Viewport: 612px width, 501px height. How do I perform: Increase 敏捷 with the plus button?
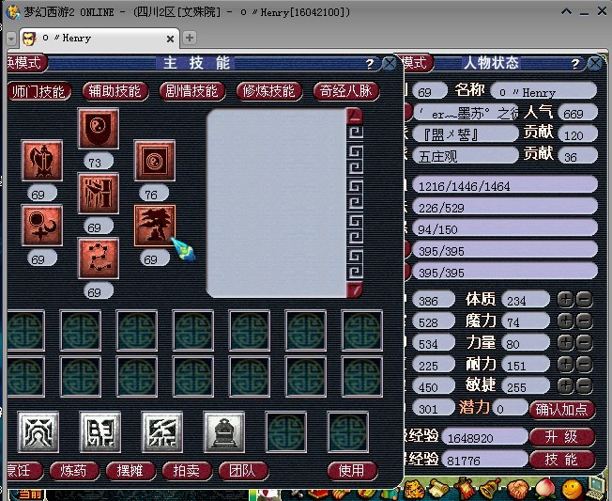(x=565, y=385)
